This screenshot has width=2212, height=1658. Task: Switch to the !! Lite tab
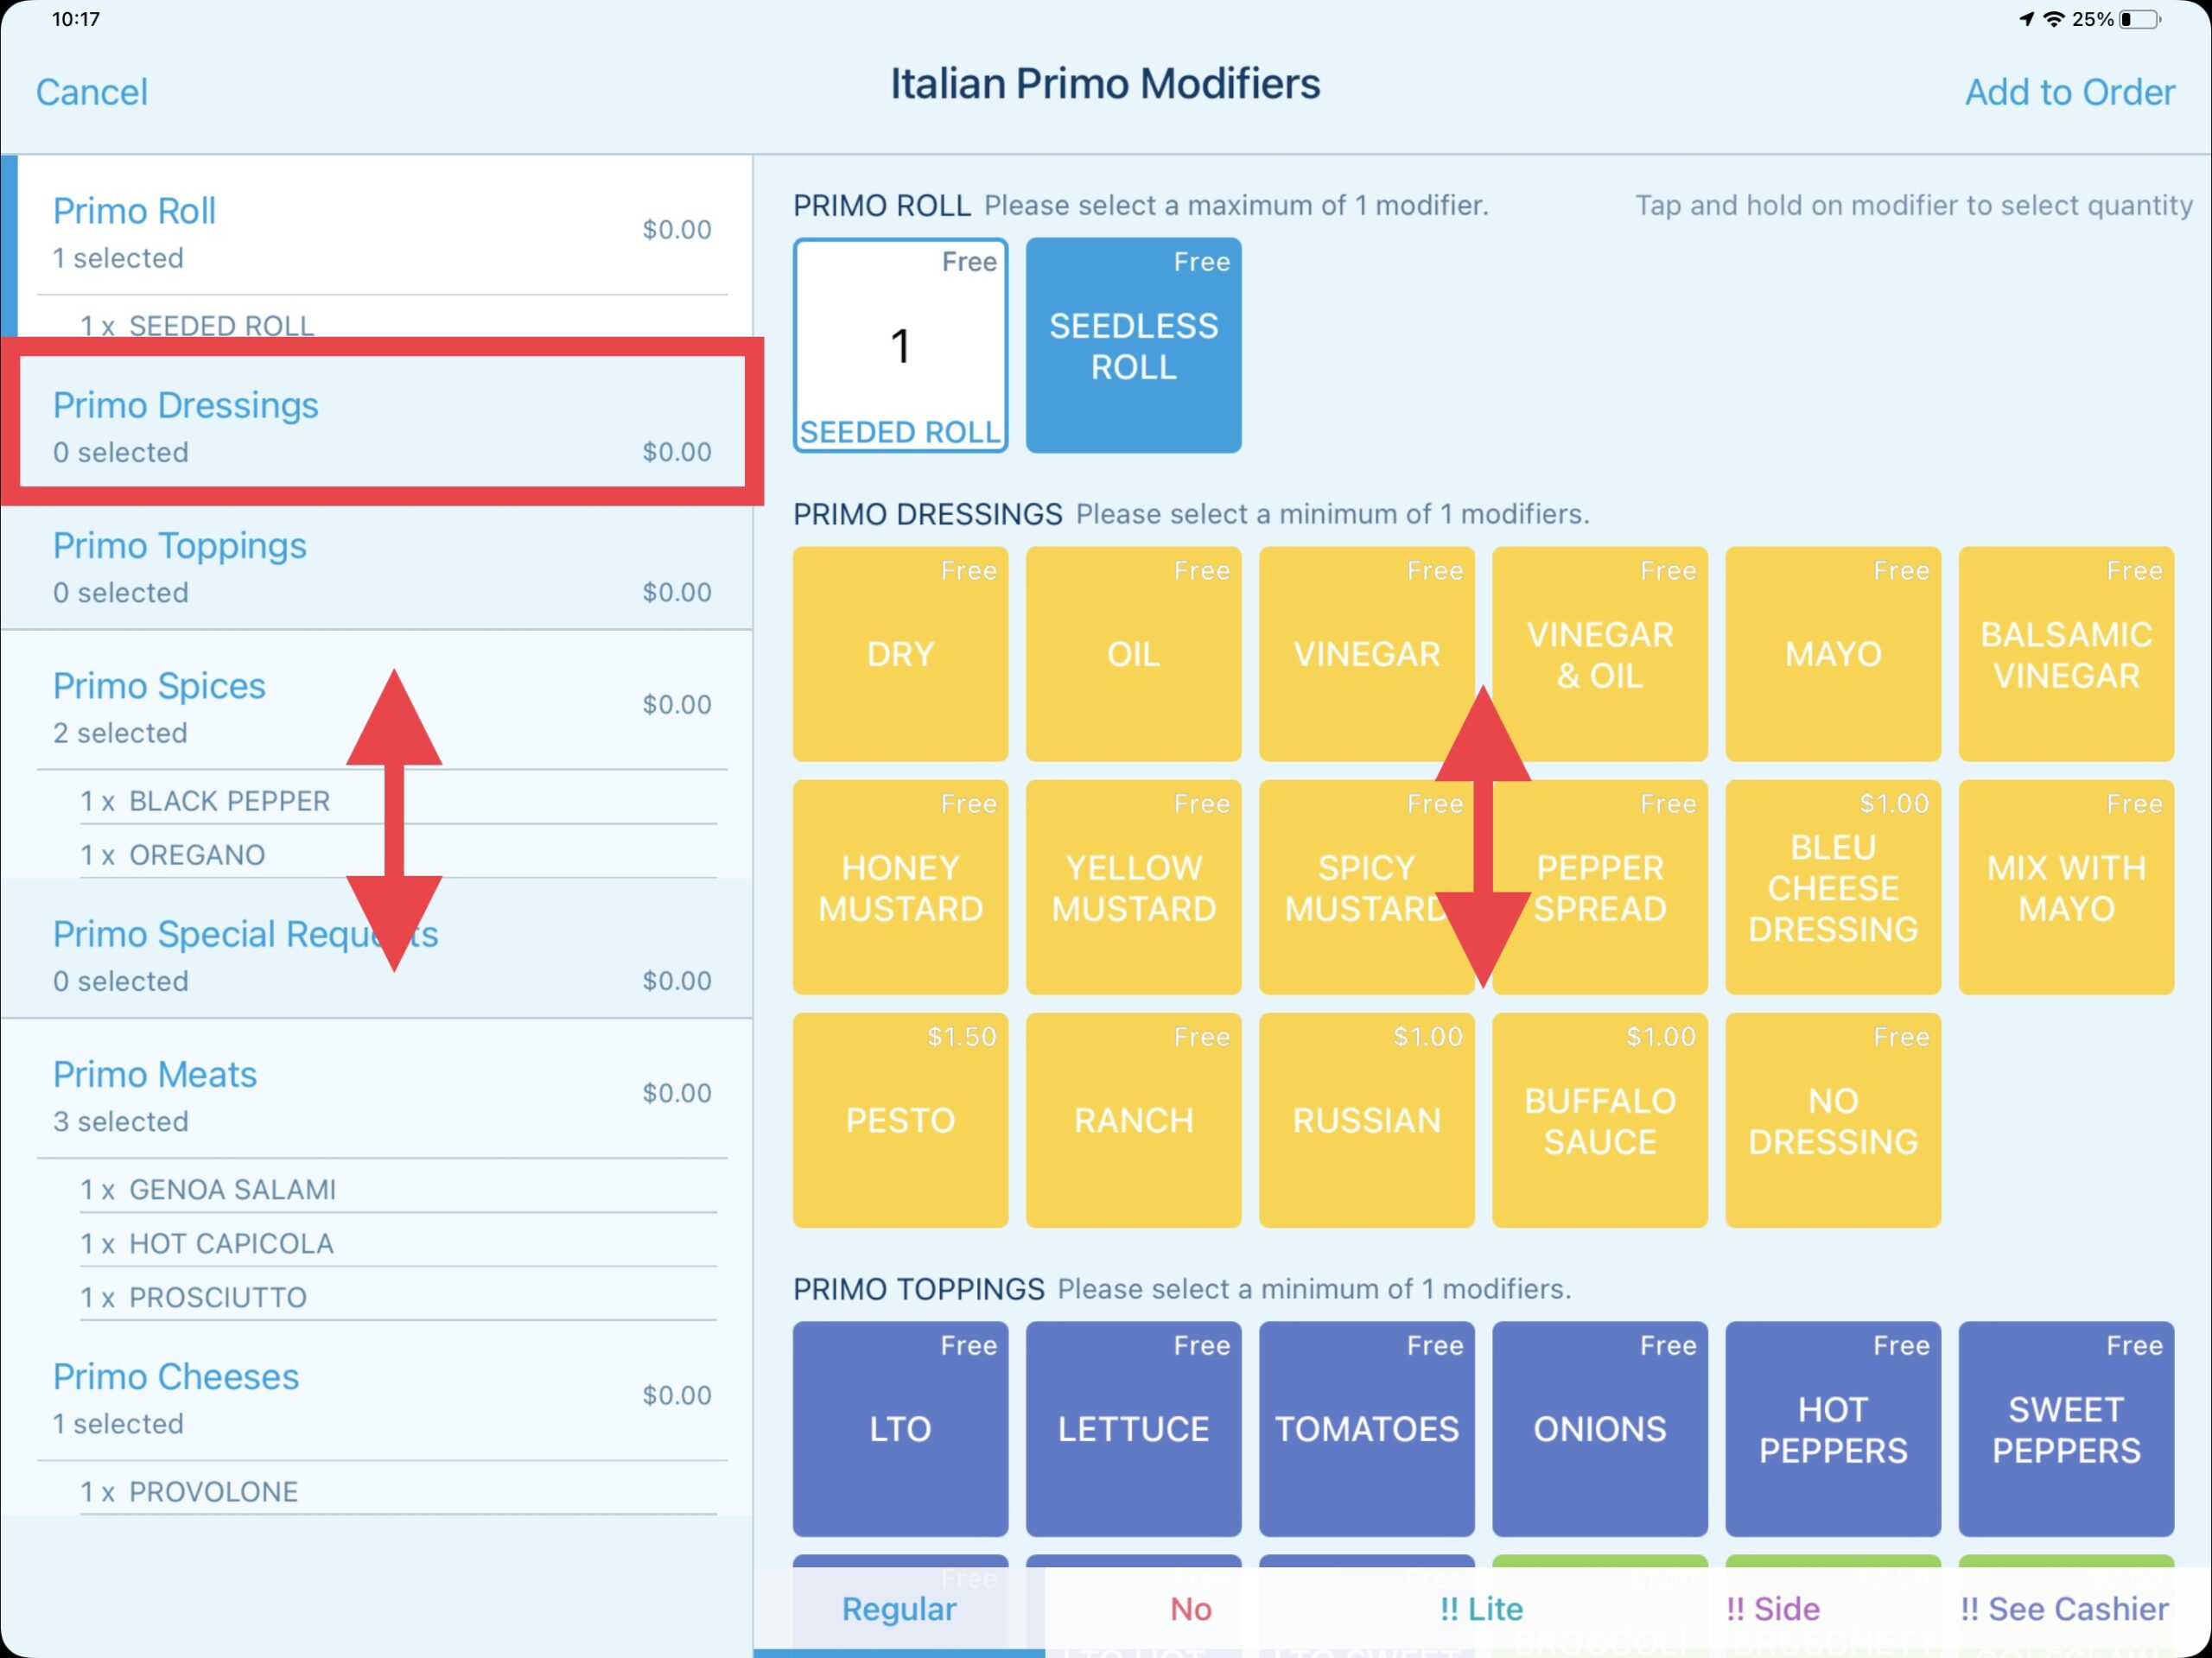[x=1481, y=1608]
